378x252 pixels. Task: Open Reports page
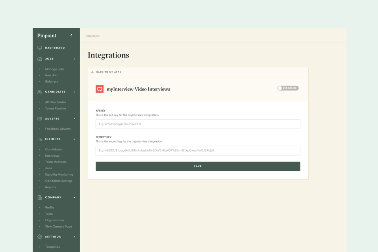[x=51, y=187]
